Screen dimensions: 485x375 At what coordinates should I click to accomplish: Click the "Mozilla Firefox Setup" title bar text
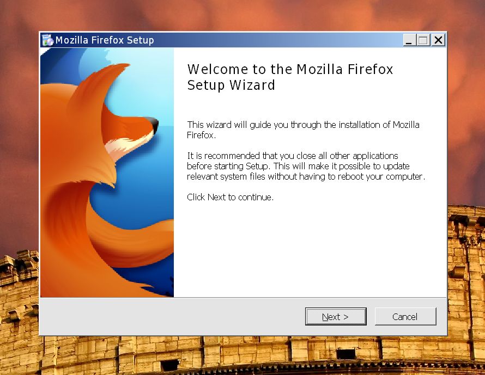click(x=105, y=40)
